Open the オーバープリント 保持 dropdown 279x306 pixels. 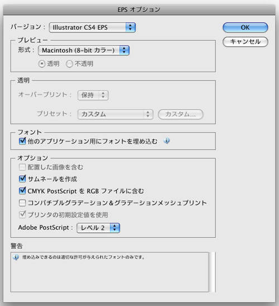pos(93,95)
